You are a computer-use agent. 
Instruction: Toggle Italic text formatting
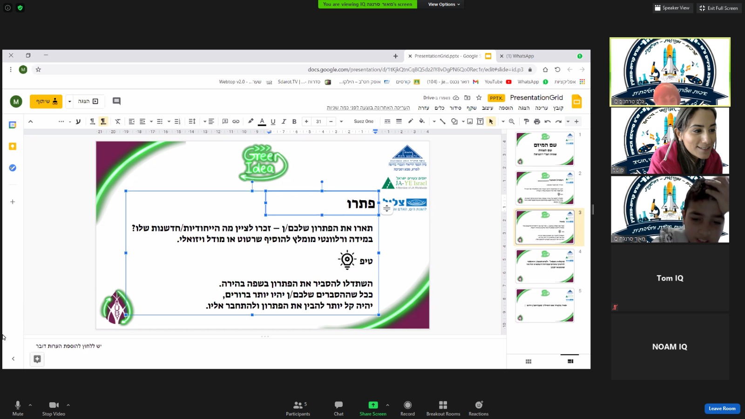pyautogui.click(x=284, y=122)
